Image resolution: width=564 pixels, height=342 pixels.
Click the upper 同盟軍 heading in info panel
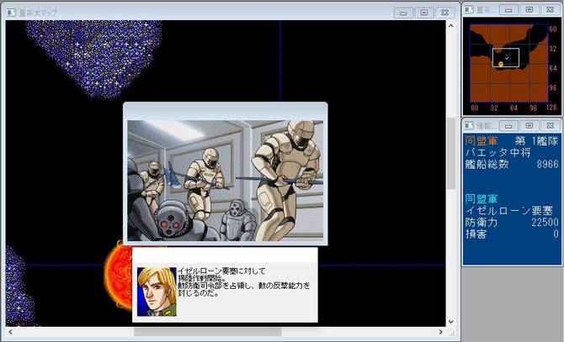pyautogui.click(x=482, y=140)
